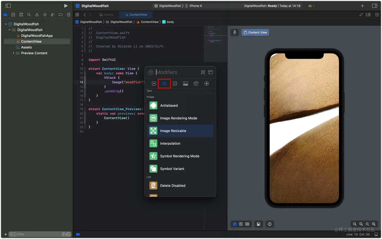Open the Code Snippets library tab
The width and height of the screenshot is (382, 239).
tap(175, 83)
